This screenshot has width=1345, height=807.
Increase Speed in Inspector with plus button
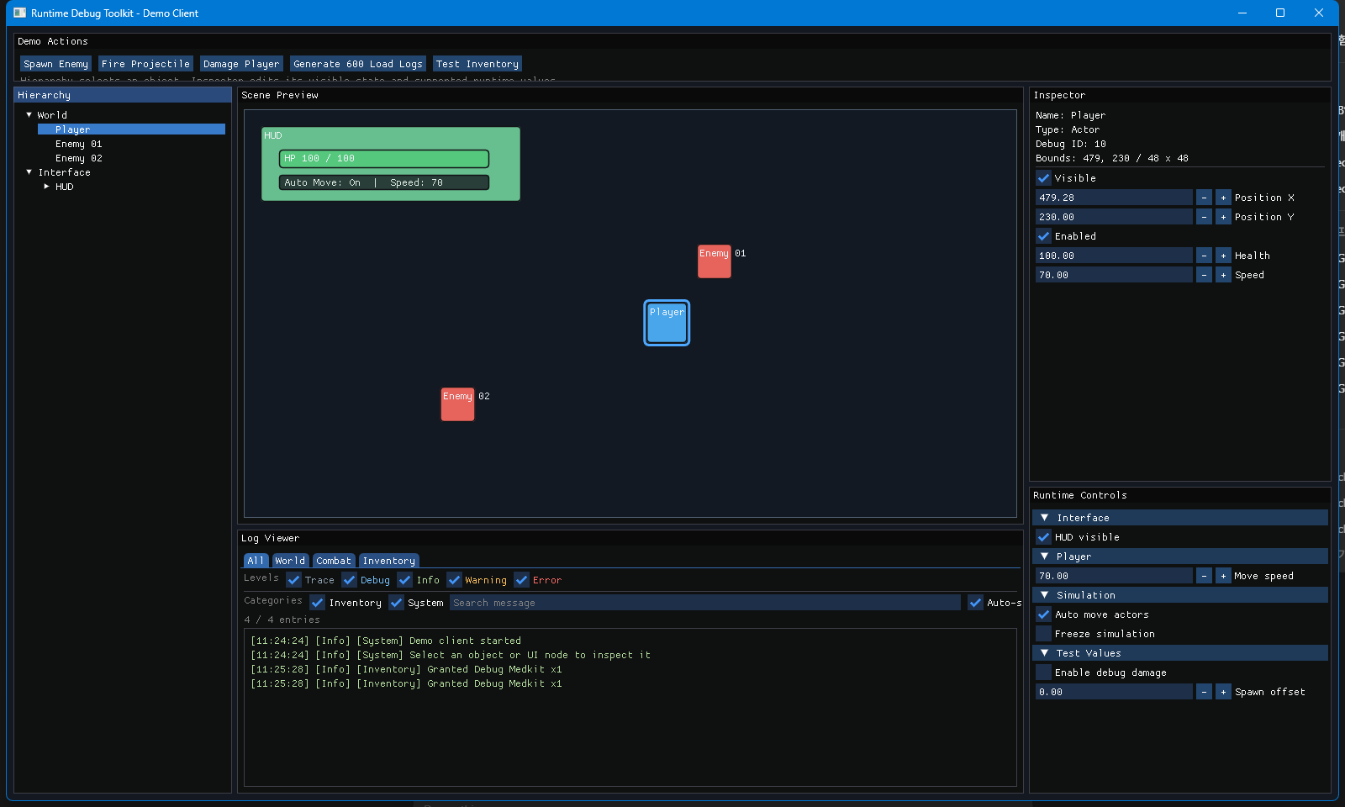1223,275
